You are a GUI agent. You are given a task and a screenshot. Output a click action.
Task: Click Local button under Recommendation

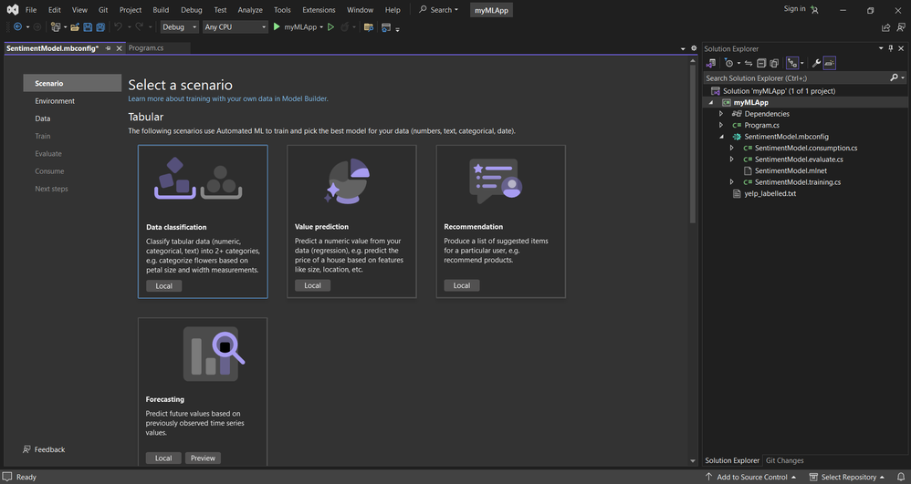coord(462,285)
